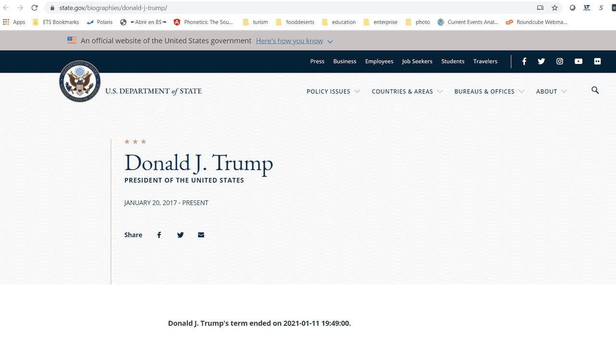This screenshot has width=616, height=339.
Task: Expand the About menu
Action: tap(552, 91)
